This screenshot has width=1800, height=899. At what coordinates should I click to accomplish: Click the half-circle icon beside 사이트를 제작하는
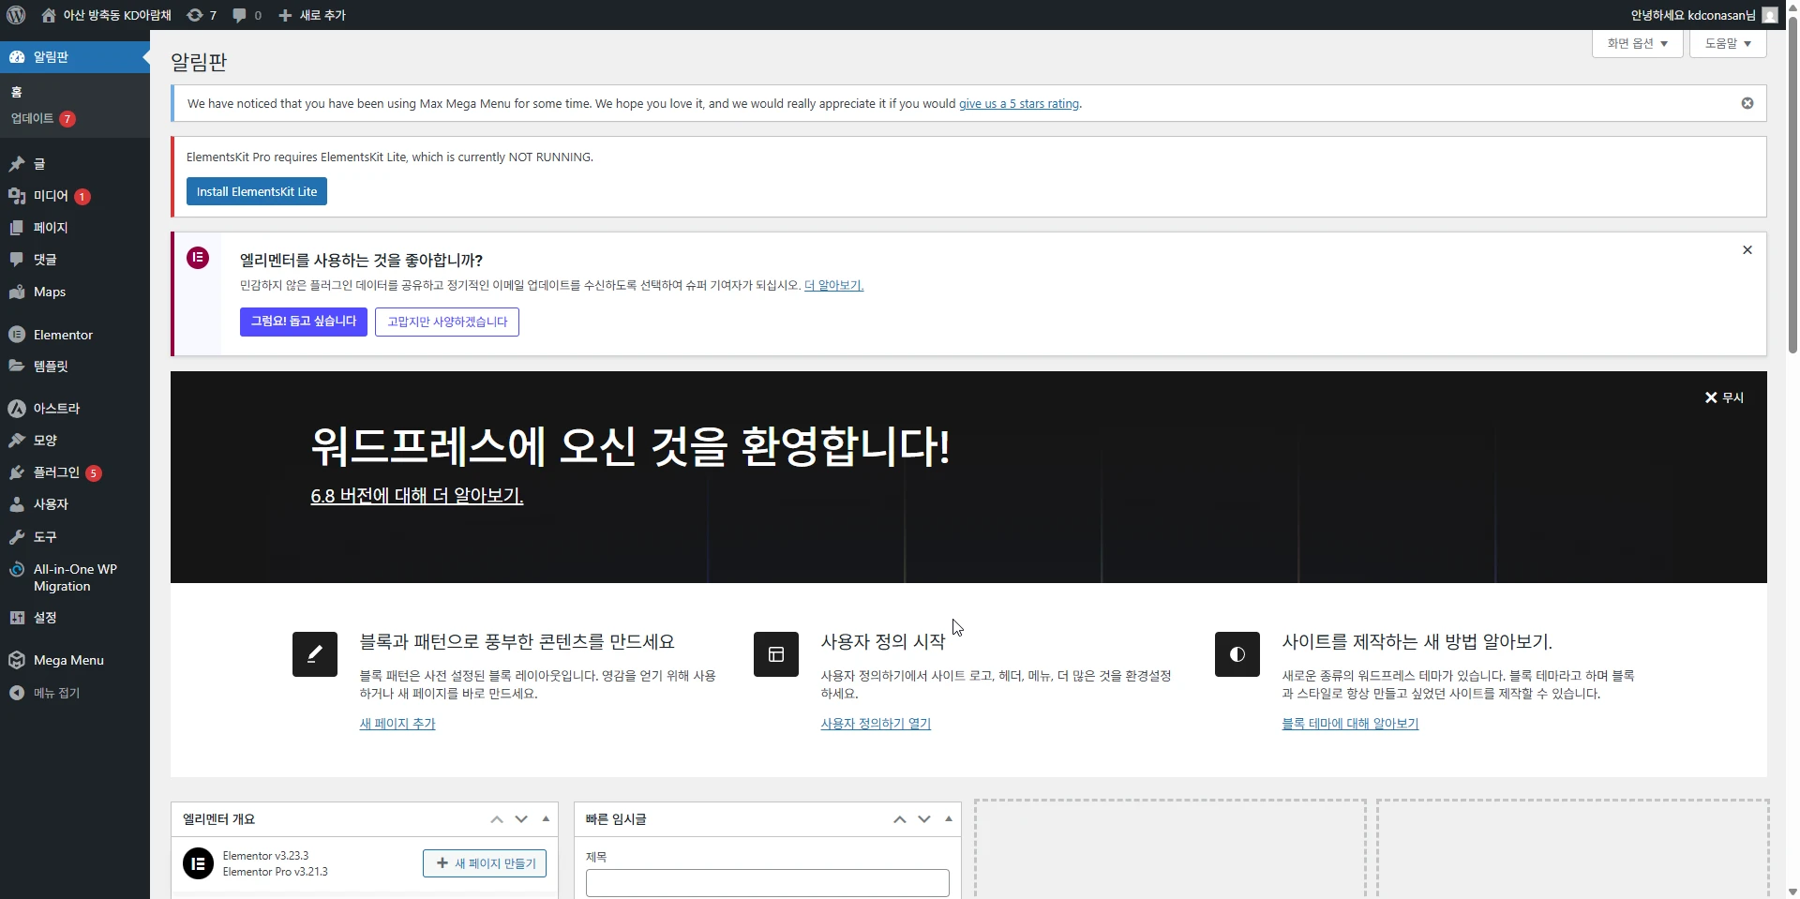coord(1237,654)
